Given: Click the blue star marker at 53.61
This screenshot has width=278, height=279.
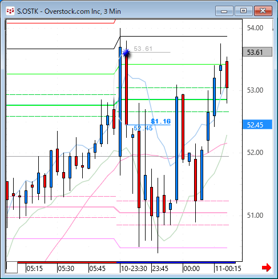Looking at the screenshot, I should coord(126,53).
